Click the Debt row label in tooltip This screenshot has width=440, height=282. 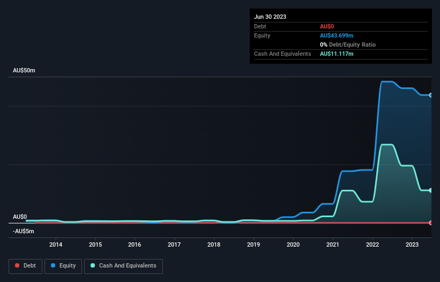[x=260, y=26]
